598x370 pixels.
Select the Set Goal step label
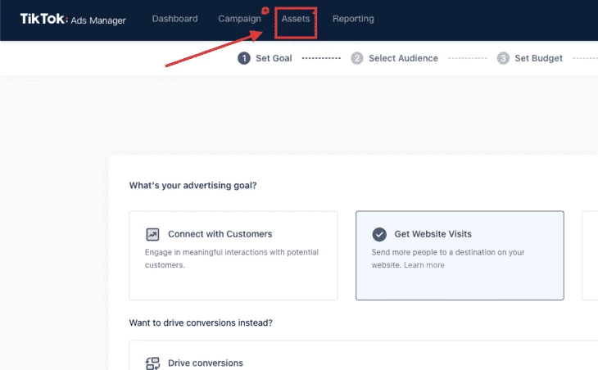click(x=274, y=58)
